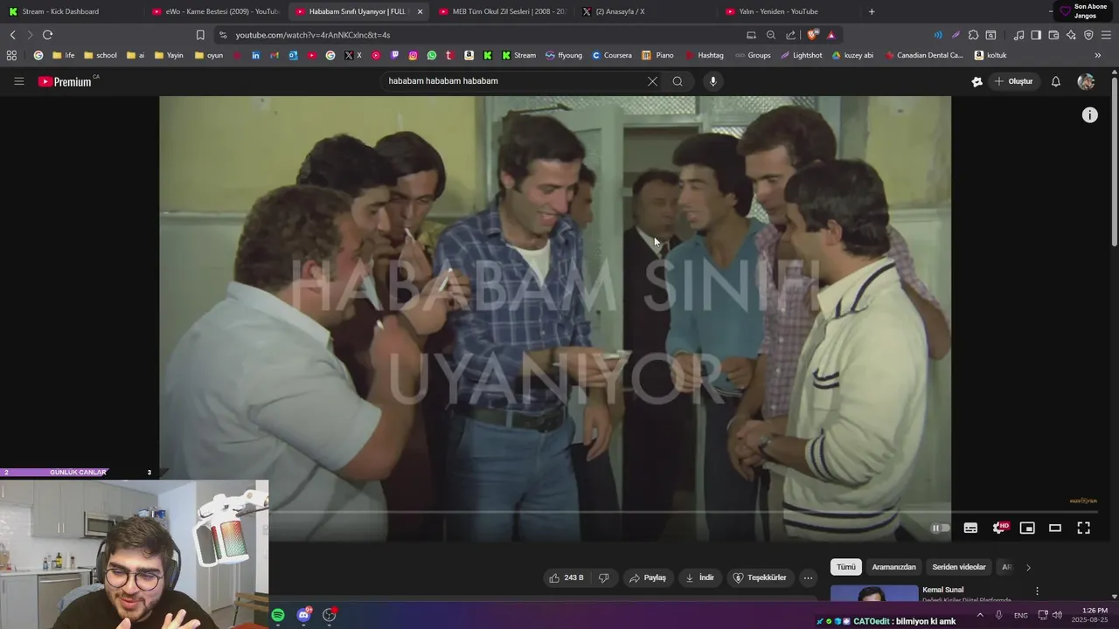Expand system tray hidden icons
The image size is (1119, 629).
pos(979,615)
